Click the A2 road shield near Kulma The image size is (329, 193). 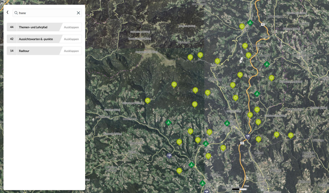[x=263, y=25]
